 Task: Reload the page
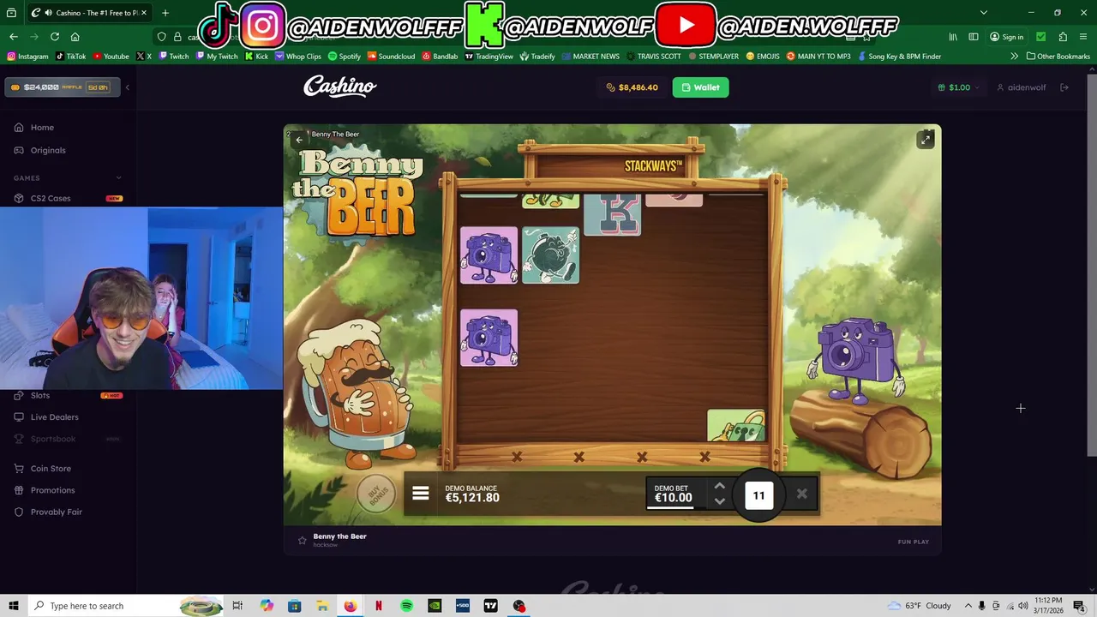[x=55, y=37]
